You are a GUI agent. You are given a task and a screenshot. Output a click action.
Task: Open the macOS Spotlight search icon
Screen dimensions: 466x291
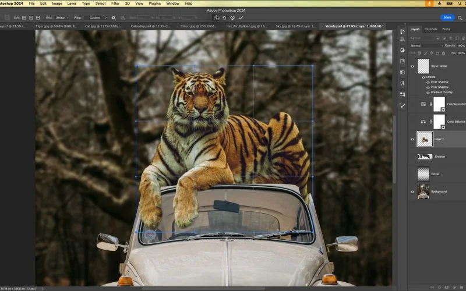click(x=460, y=3)
